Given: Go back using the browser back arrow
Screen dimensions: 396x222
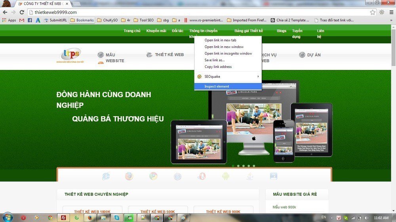Looking at the screenshot, I should (5, 12).
